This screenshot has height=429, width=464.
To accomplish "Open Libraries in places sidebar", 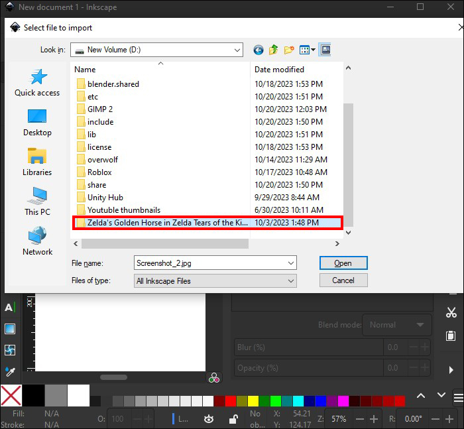I will (x=37, y=162).
